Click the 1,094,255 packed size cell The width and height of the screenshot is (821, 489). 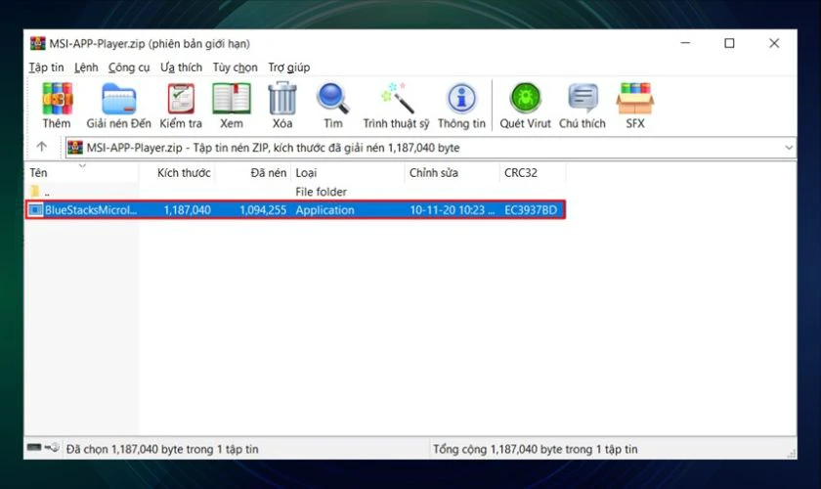pyautogui.click(x=263, y=210)
